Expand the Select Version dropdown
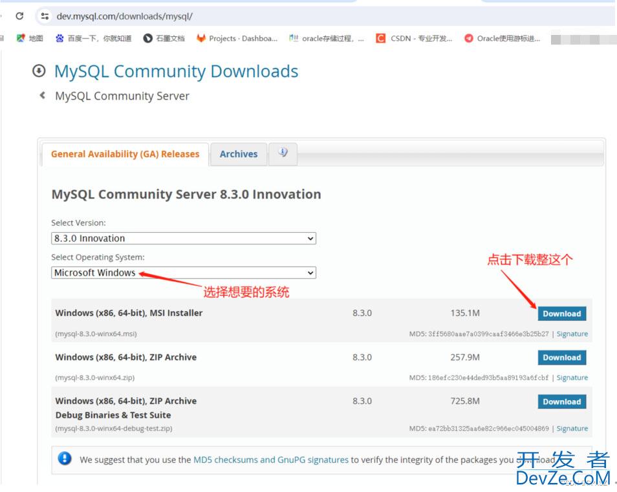617x492 pixels. click(x=184, y=239)
